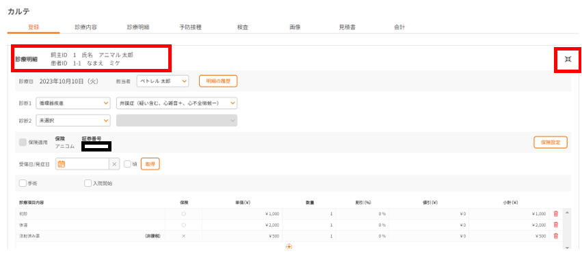The image size is (582, 260).
Task: Toggle the insurance circle mark for 体温
Action: (x=184, y=225)
